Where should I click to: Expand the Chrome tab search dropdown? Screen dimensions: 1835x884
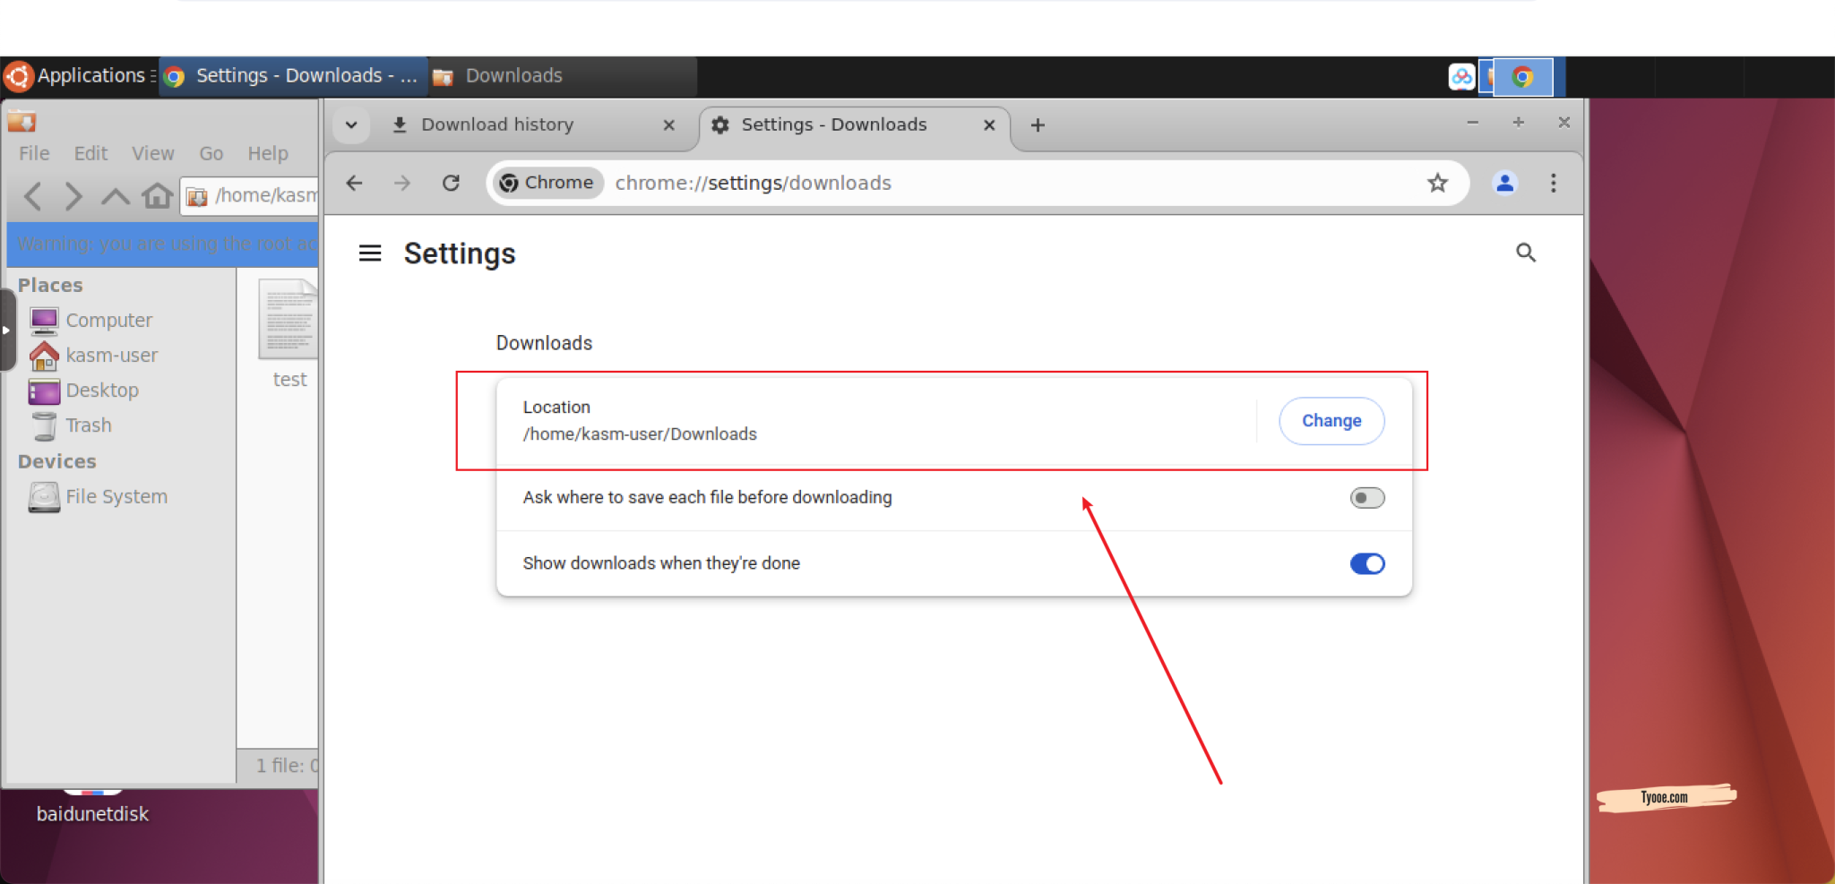click(x=351, y=125)
